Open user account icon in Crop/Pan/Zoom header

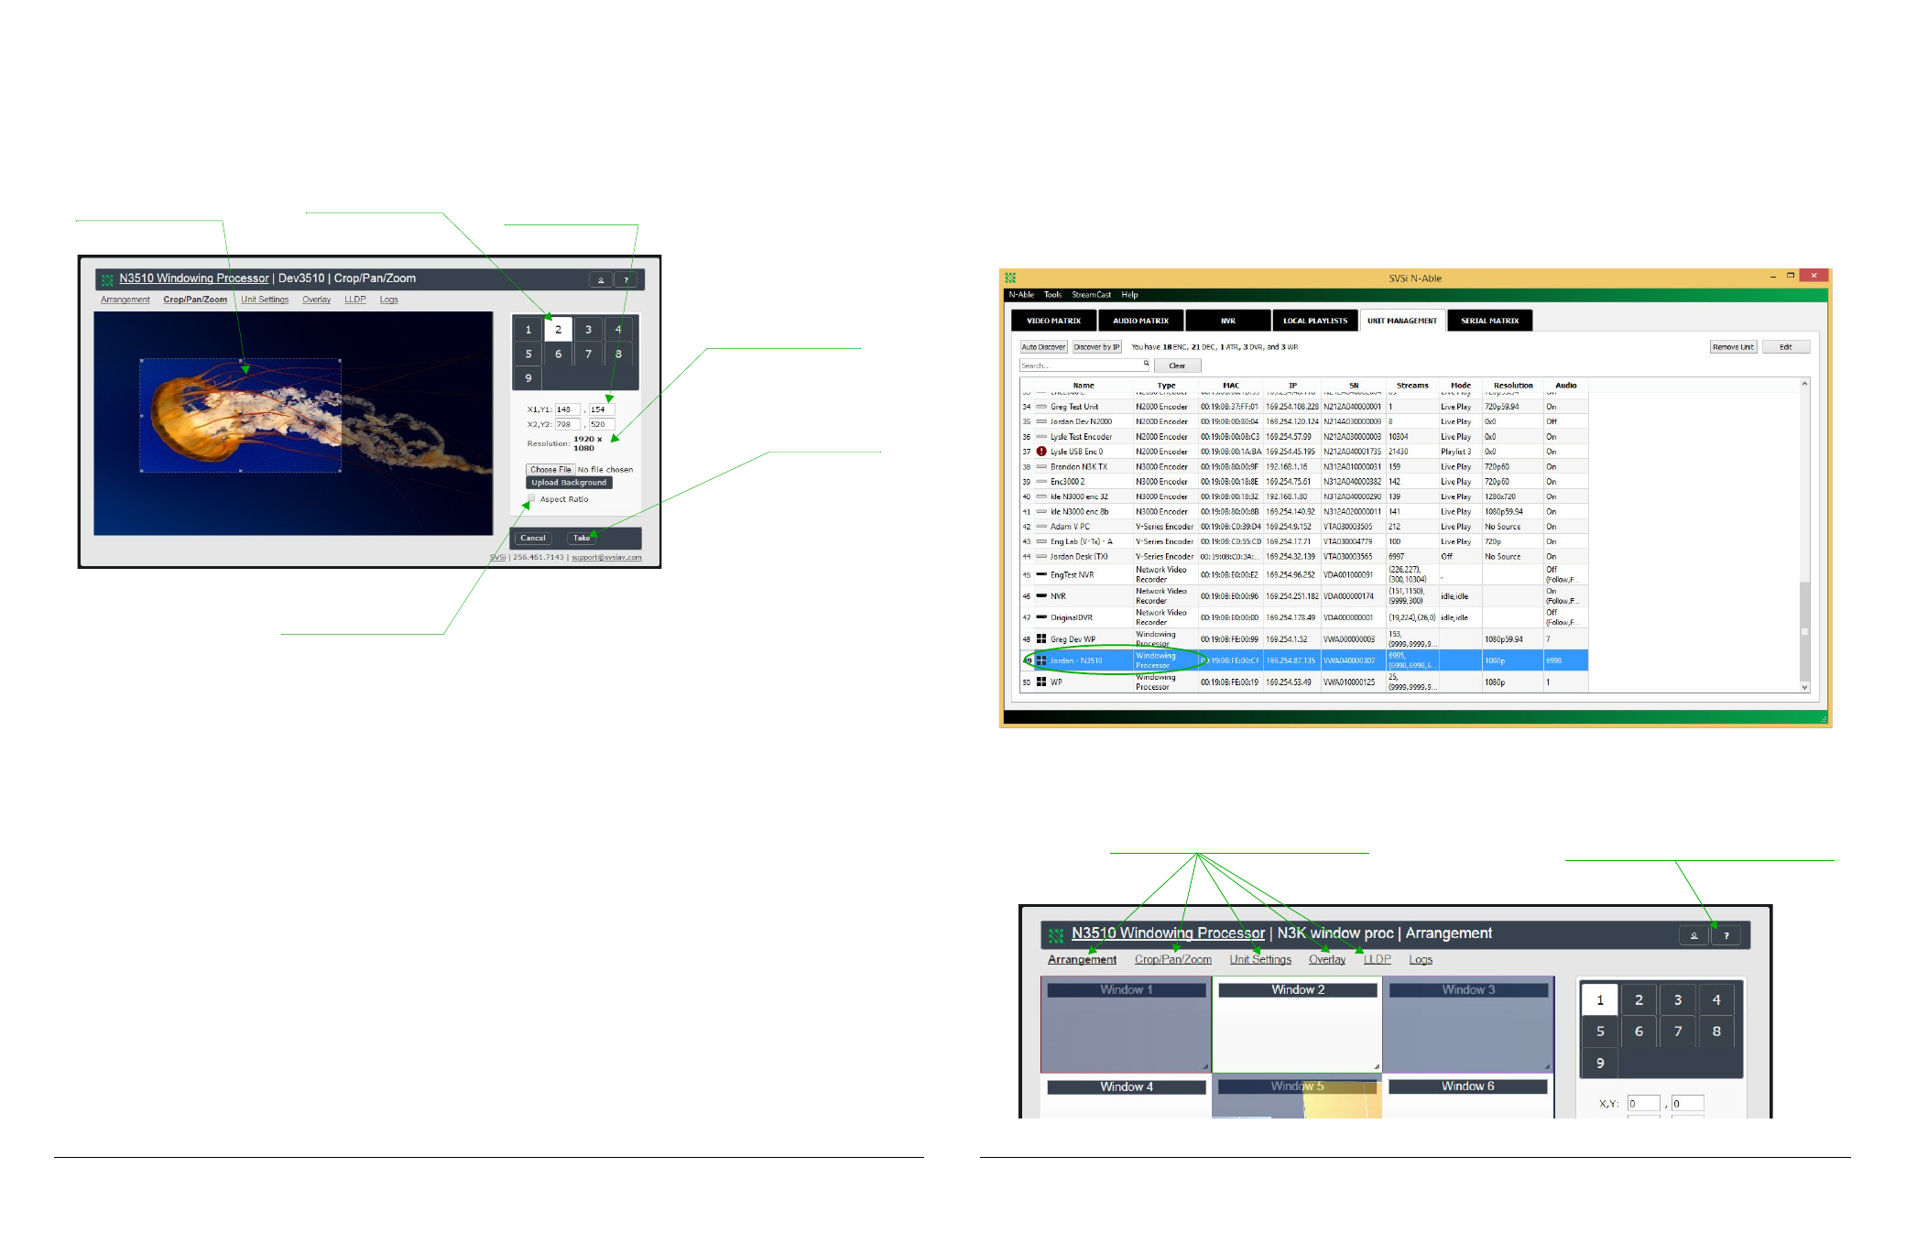pyautogui.click(x=601, y=280)
